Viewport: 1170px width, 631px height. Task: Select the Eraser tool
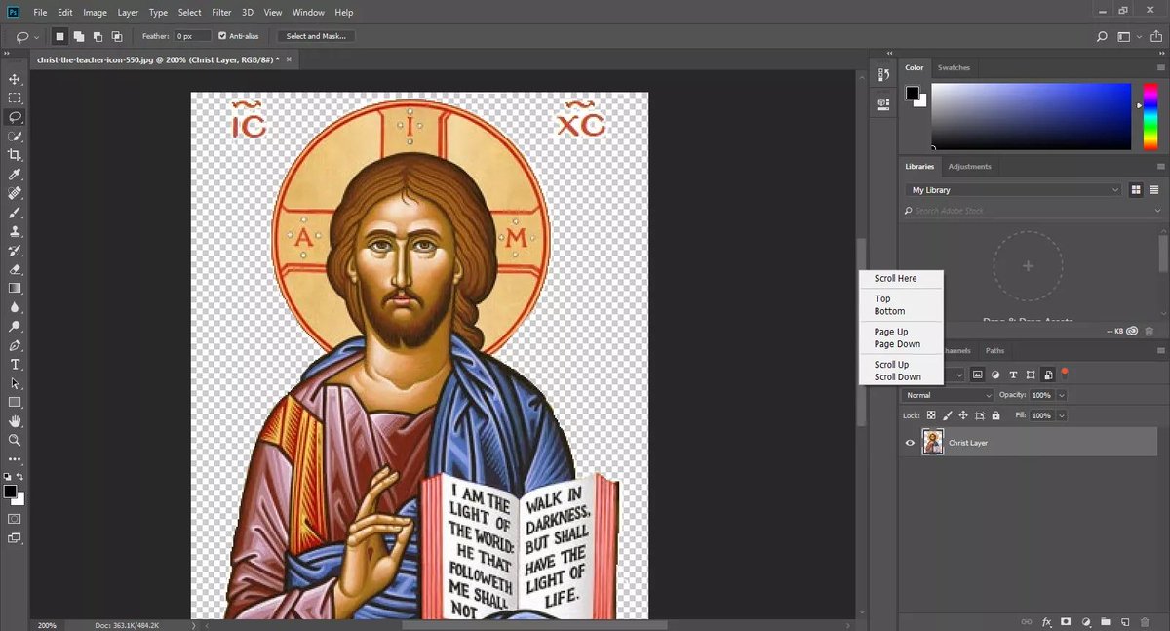pos(15,269)
